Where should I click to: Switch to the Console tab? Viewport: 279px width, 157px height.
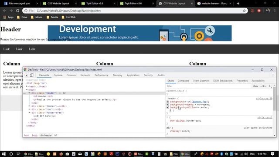[x=58, y=75]
